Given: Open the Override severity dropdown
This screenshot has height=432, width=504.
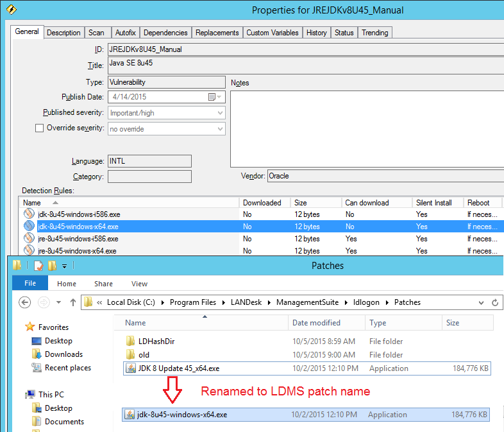Looking at the screenshot, I should [220, 129].
